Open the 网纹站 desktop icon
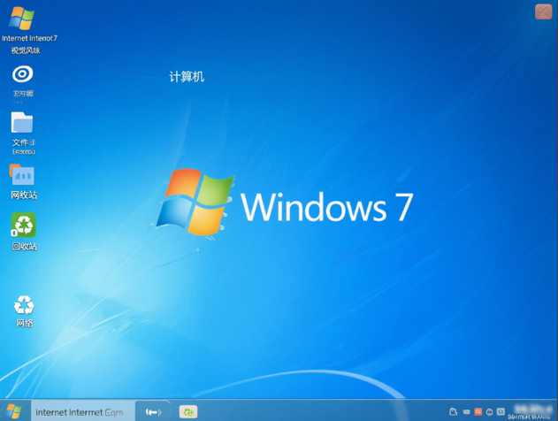 coord(22,174)
